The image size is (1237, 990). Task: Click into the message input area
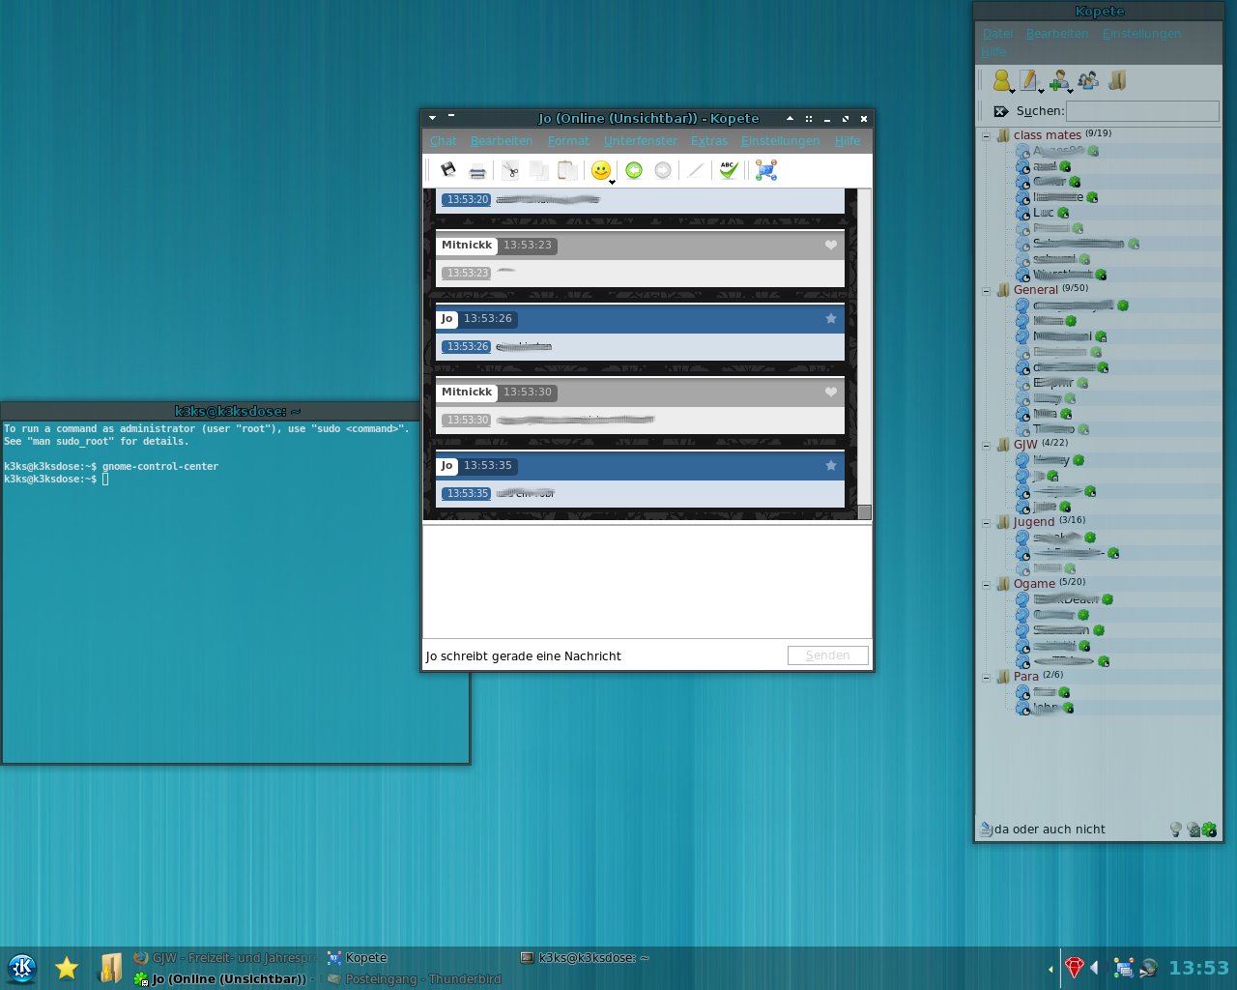[647, 582]
